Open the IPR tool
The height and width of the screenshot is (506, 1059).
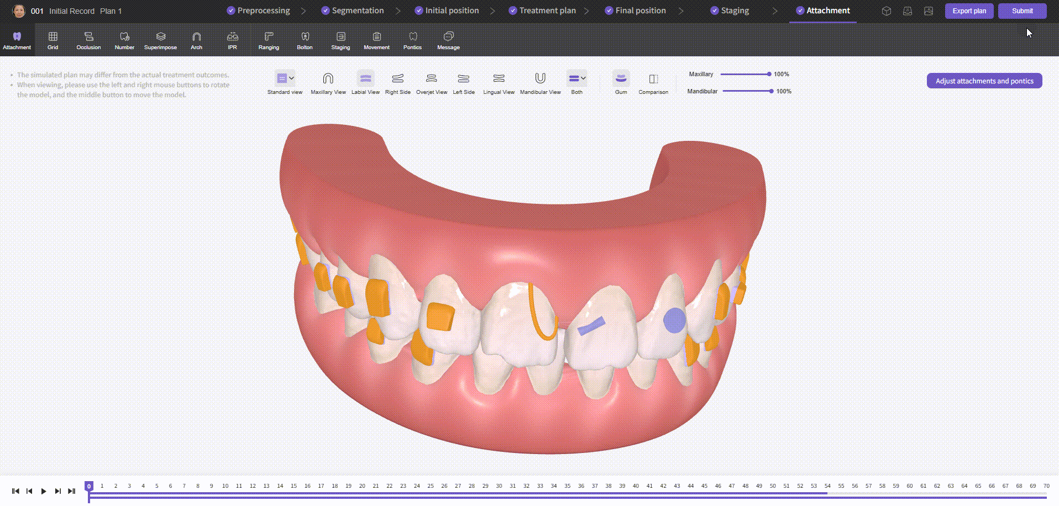(232, 40)
